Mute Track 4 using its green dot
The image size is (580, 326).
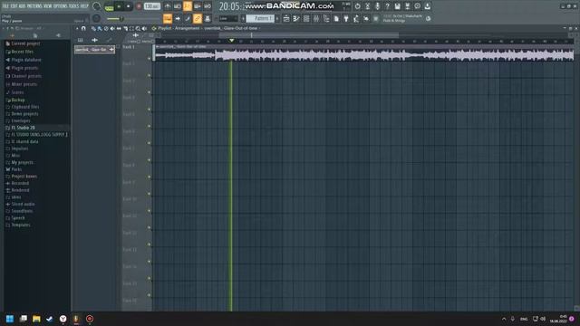(150, 110)
